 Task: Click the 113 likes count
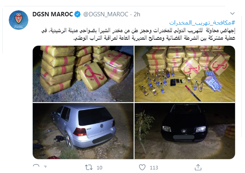154,167
